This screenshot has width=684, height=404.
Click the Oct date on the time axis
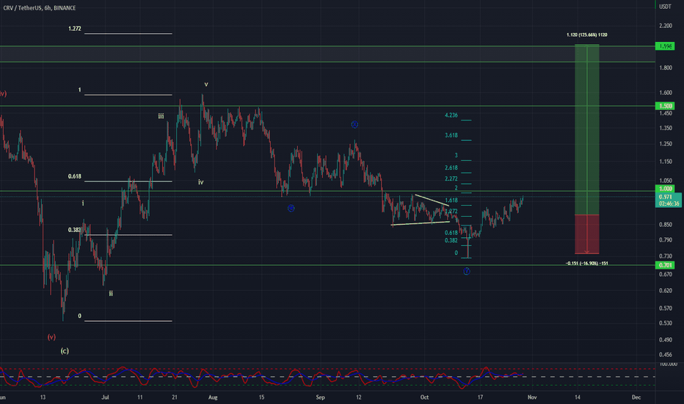[x=424, y=397]
